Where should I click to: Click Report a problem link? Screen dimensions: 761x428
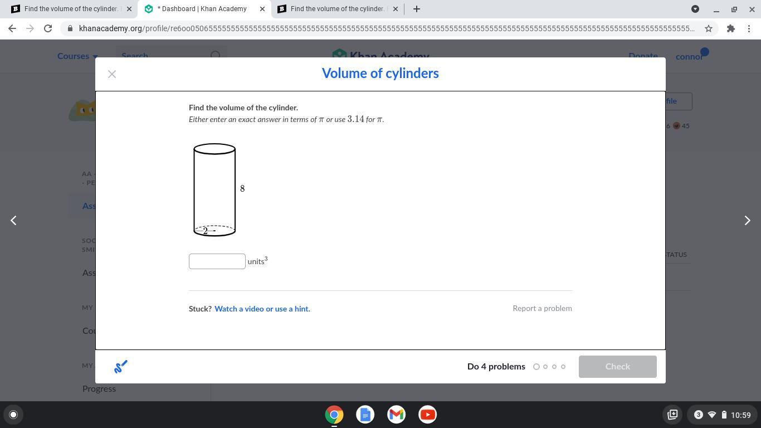(x=542, y=308)
